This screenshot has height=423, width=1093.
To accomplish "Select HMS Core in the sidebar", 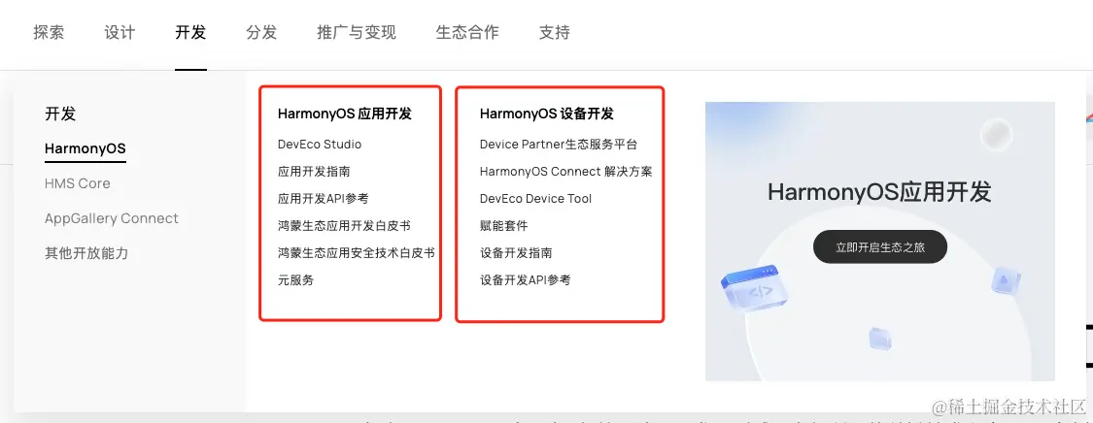I will point(78,183).
